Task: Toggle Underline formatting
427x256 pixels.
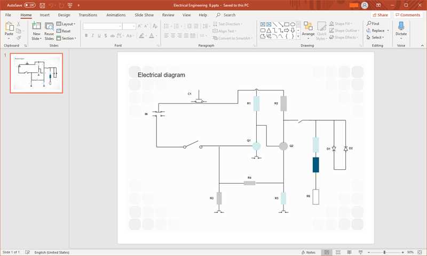Action: pos(99,36)
